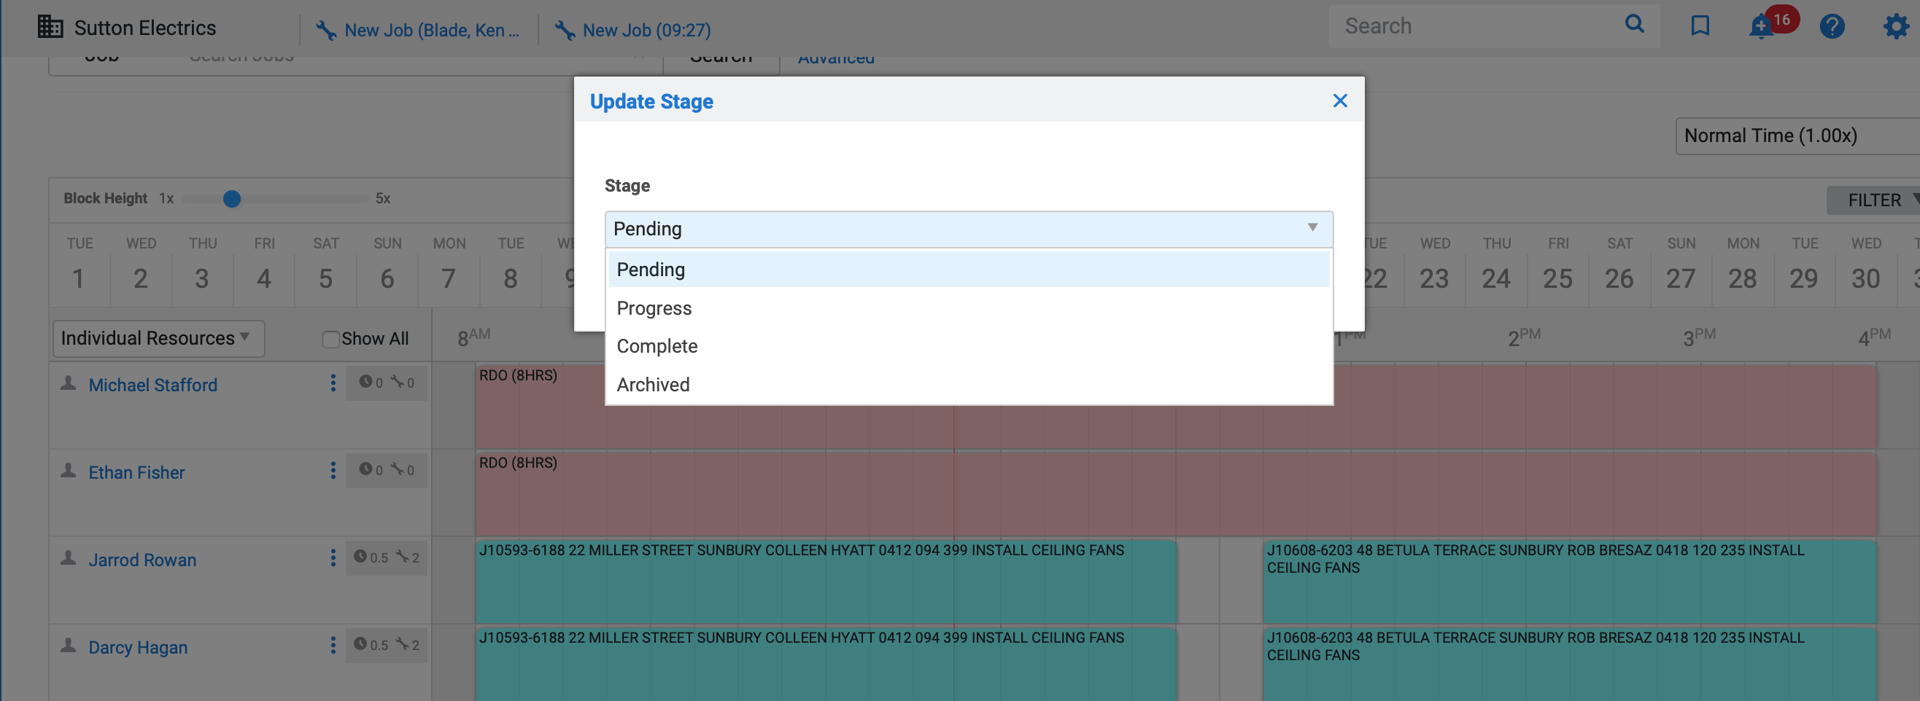This screenshot has height=701, width=1920.
Task: Choose Complete stage option
Action: coord(657,346)
